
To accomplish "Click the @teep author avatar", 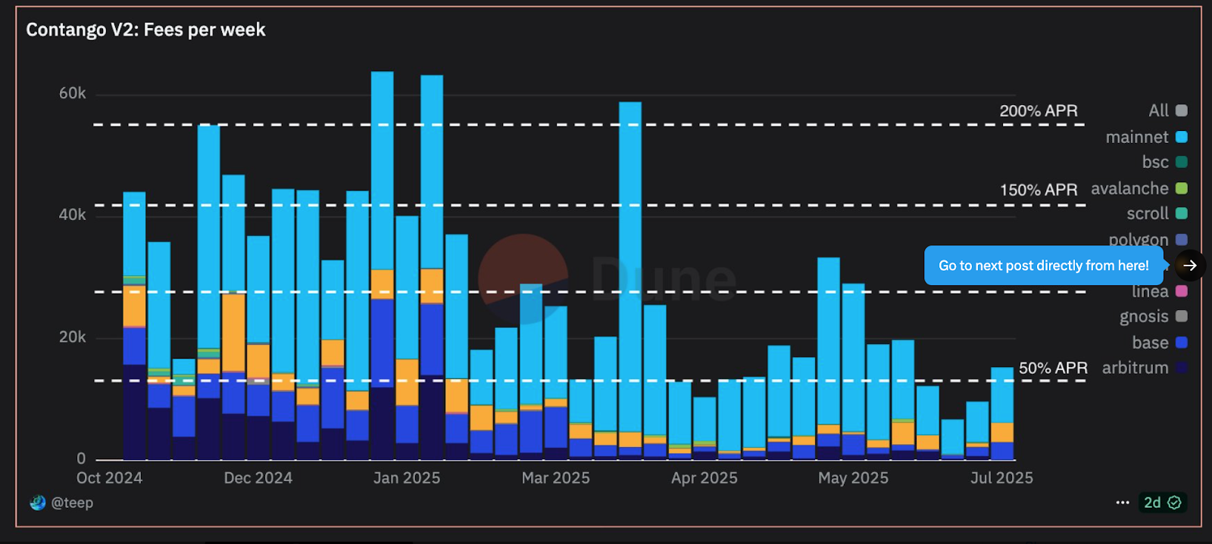I will [37, 502].
